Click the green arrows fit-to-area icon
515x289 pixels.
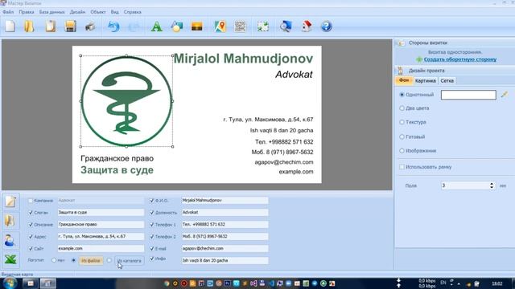263,26
